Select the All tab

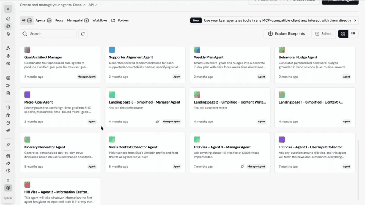pos(27,20)
